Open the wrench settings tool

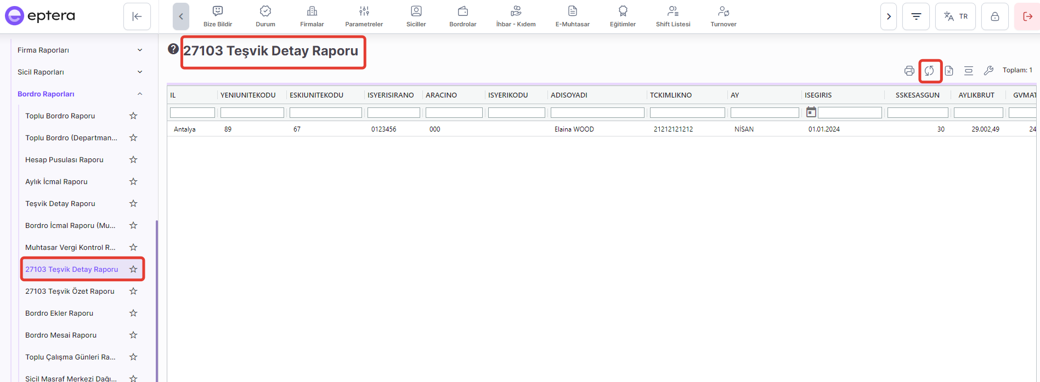(x=988, y=71)
